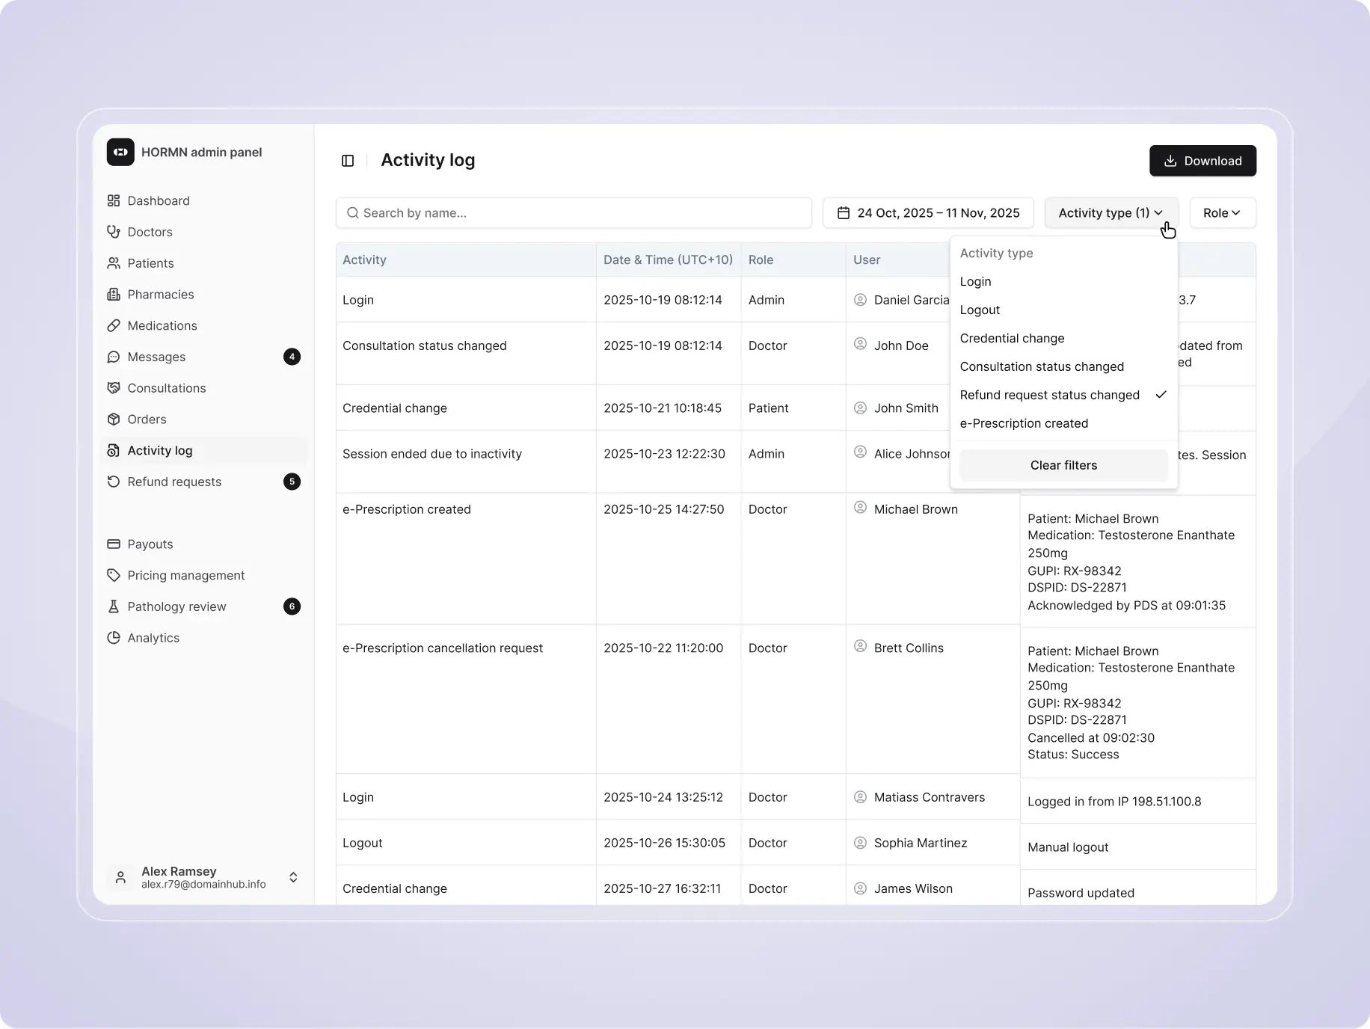
Task: Toggle the sidebar collapse icon
Action: [348, 161]
